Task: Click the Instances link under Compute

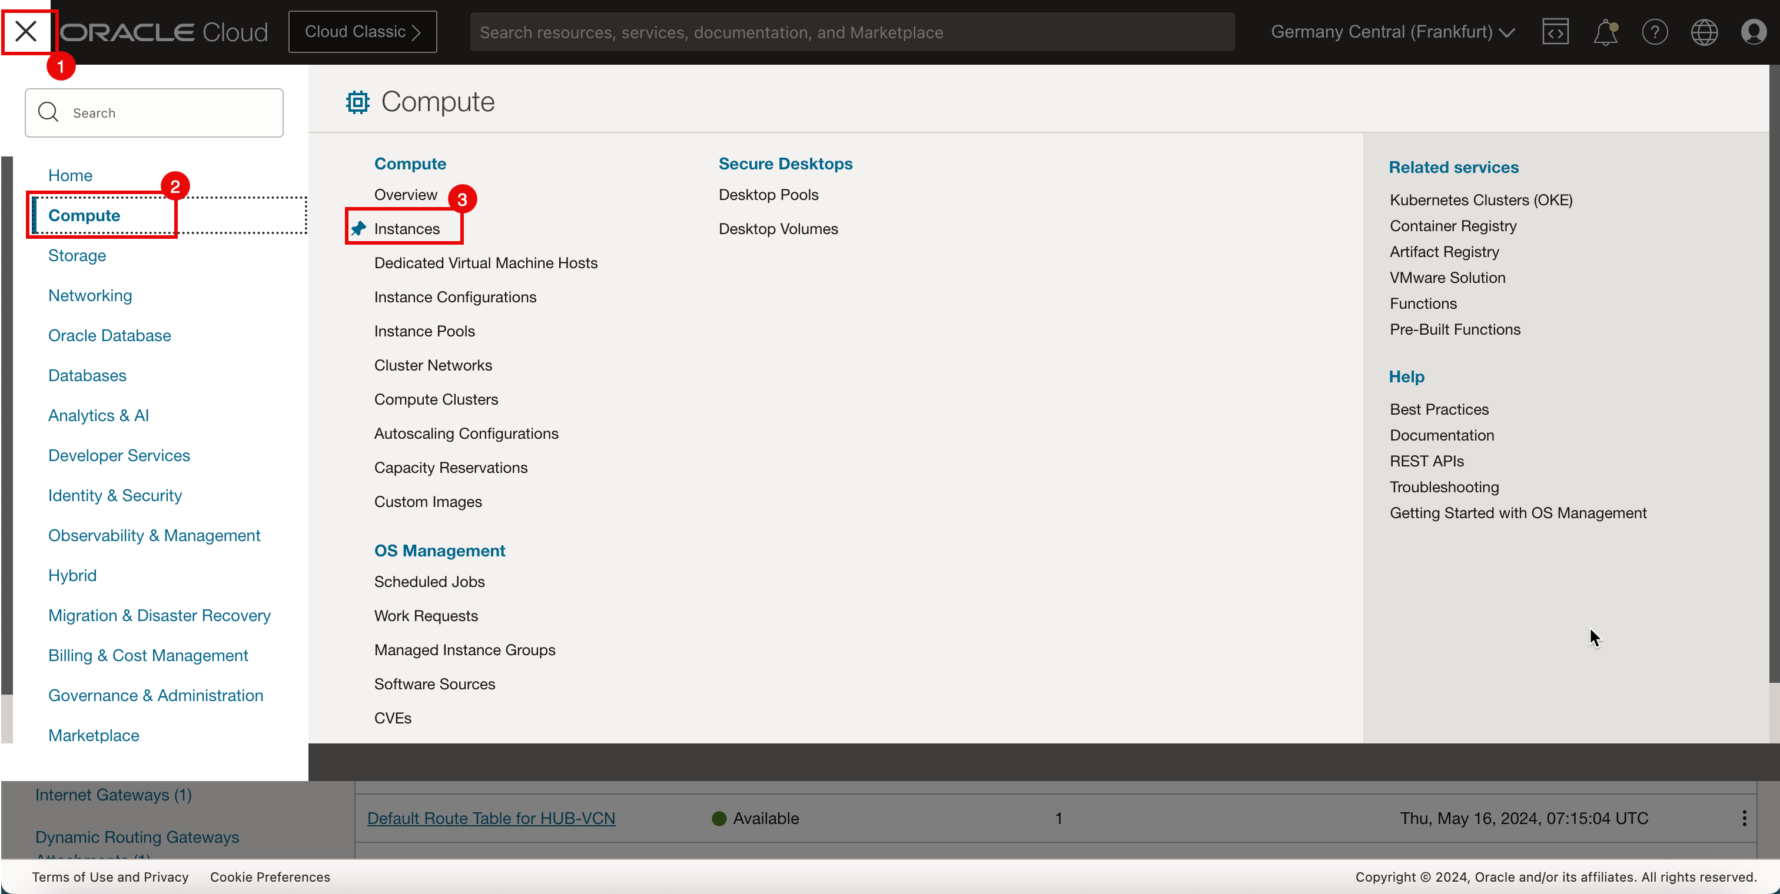Action: pyautogui.click(x=407, y=228)
